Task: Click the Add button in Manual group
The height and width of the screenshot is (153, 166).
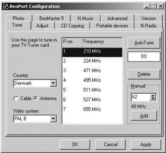Action: [144, 115]
